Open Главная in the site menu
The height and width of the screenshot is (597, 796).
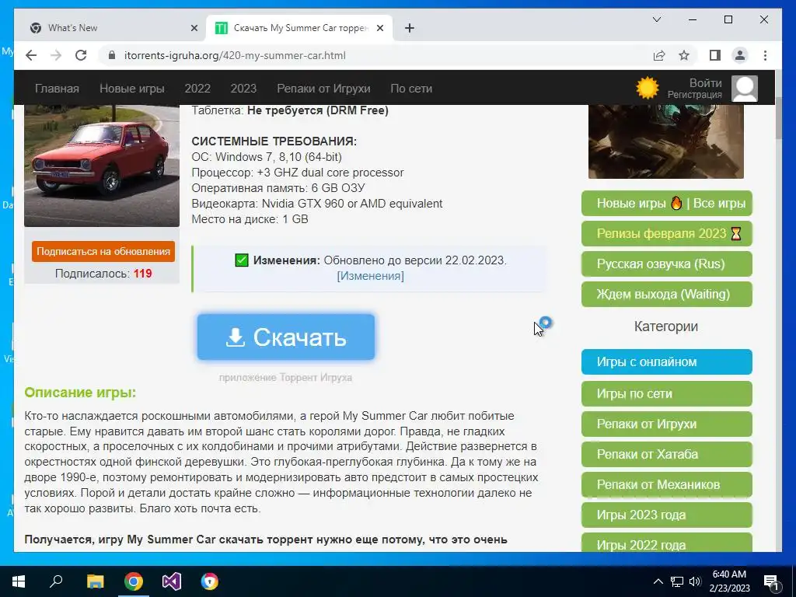(x=57, y=89)
